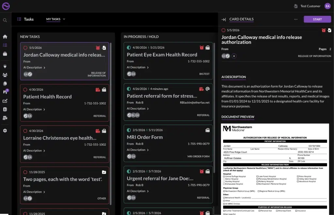334x215 pixels.
Task: Add assignee with the plus circle icon
Action: 234,56
